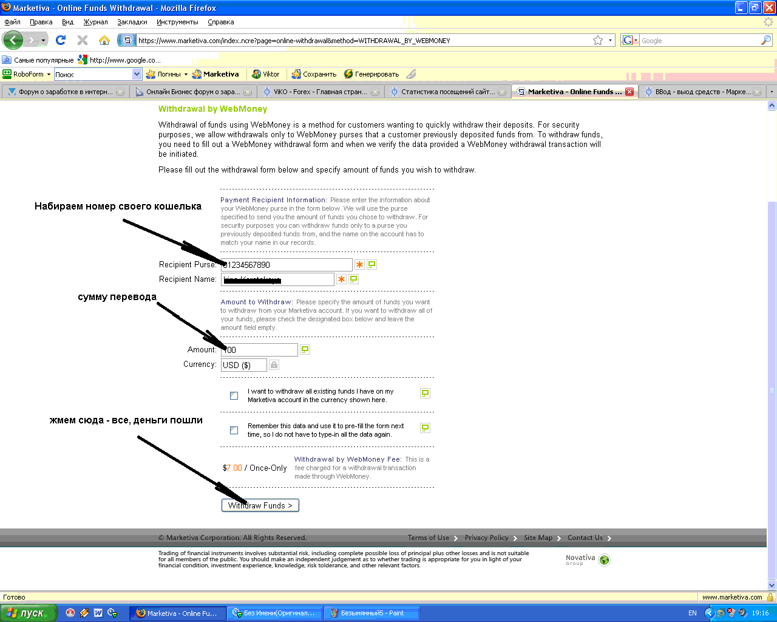Reload the page with the refresh icon
Image resolution: width=777 pixels, height=622 pixels.
[61, 40]
